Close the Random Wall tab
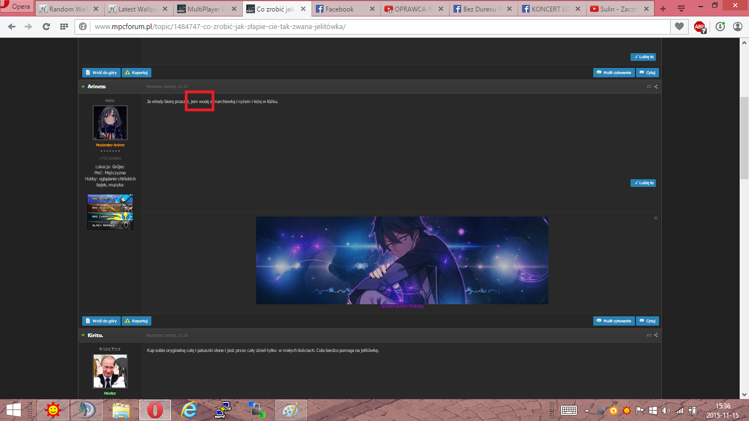The image size is (749, 421). pos(96,9)
